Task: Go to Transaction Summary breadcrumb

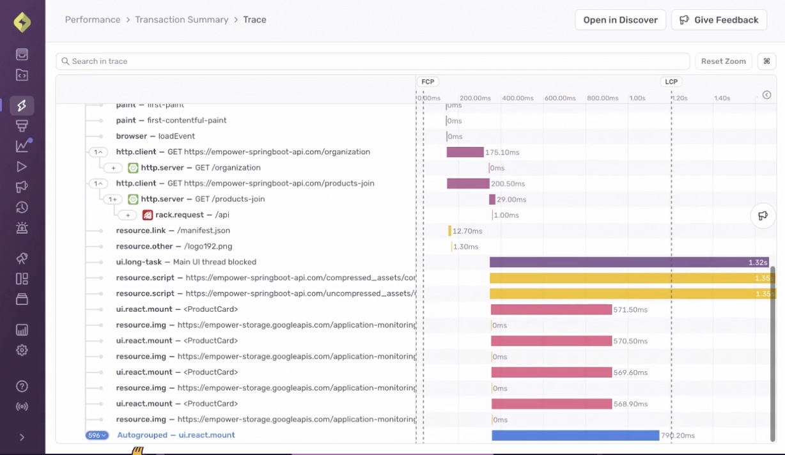Action: point(182,20)
